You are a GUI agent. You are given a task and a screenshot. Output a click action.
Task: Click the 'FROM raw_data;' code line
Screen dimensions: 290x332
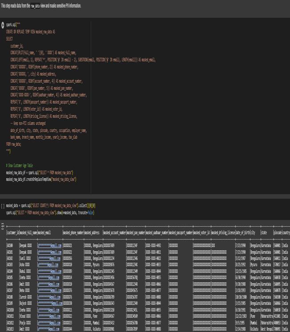pyautogui.click(x=13, y=144)
